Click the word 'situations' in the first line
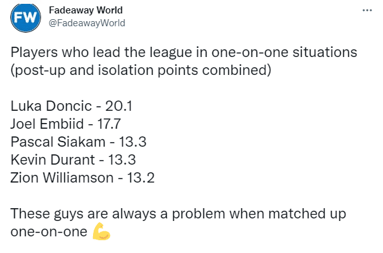The image size is (383, 253). (325, 53)
